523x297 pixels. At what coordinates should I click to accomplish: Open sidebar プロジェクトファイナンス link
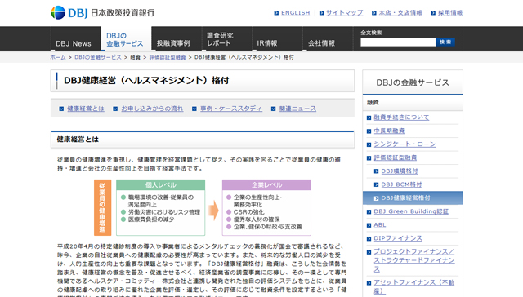(x=414, y=260)
